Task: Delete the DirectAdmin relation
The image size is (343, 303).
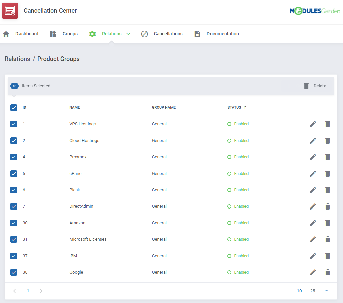Action: [328, 206]
